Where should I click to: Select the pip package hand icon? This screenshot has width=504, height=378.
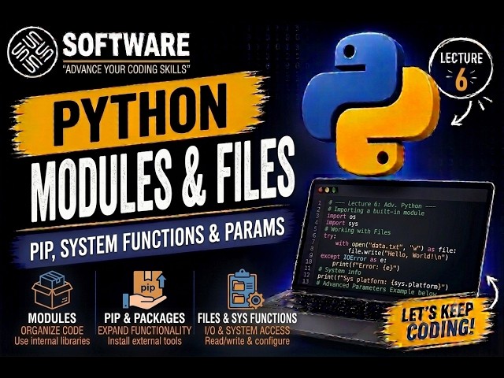point(145,290)
